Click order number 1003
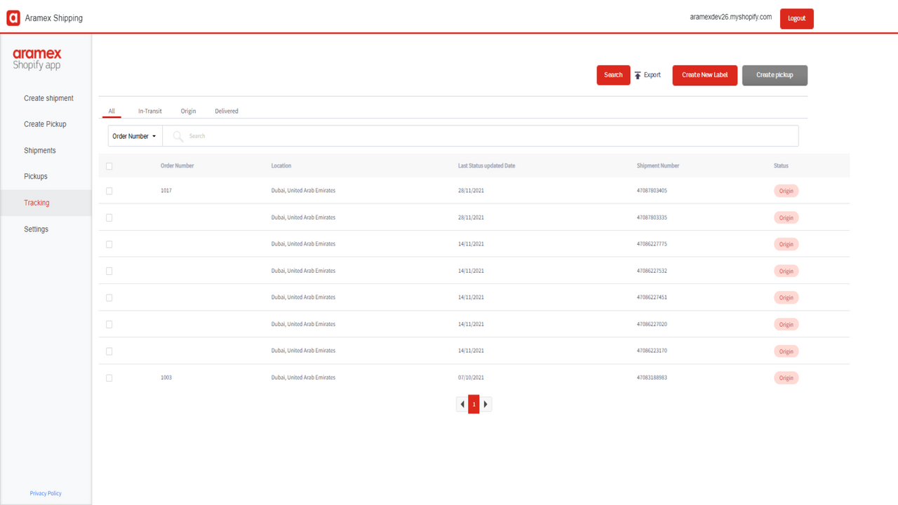 [166, 377]
